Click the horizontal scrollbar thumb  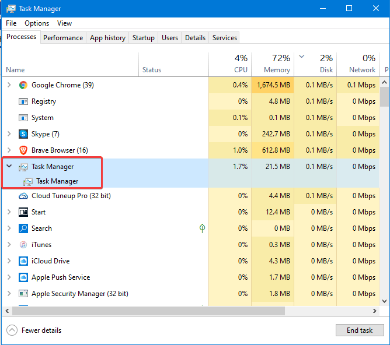[x=148, y=311]
